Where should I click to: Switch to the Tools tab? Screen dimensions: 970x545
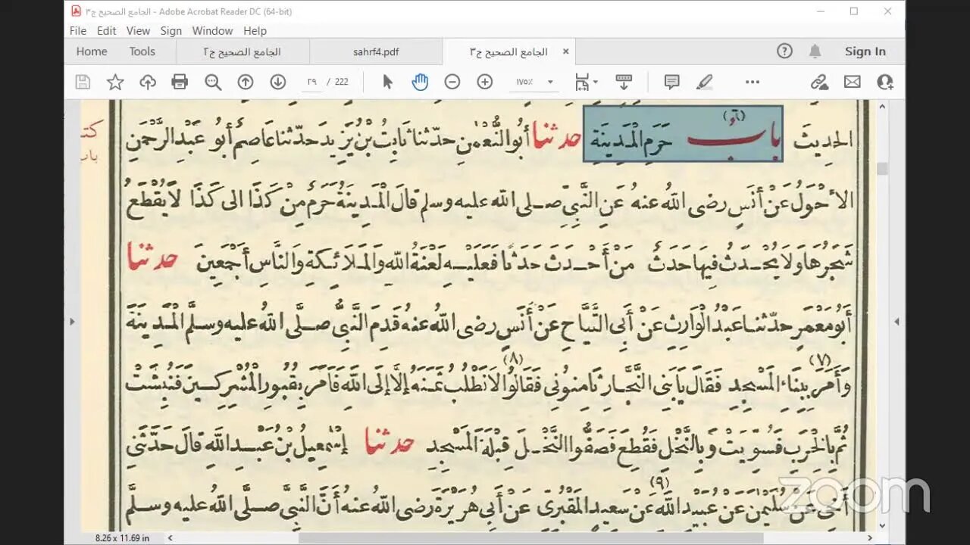(x=142, y=51)
